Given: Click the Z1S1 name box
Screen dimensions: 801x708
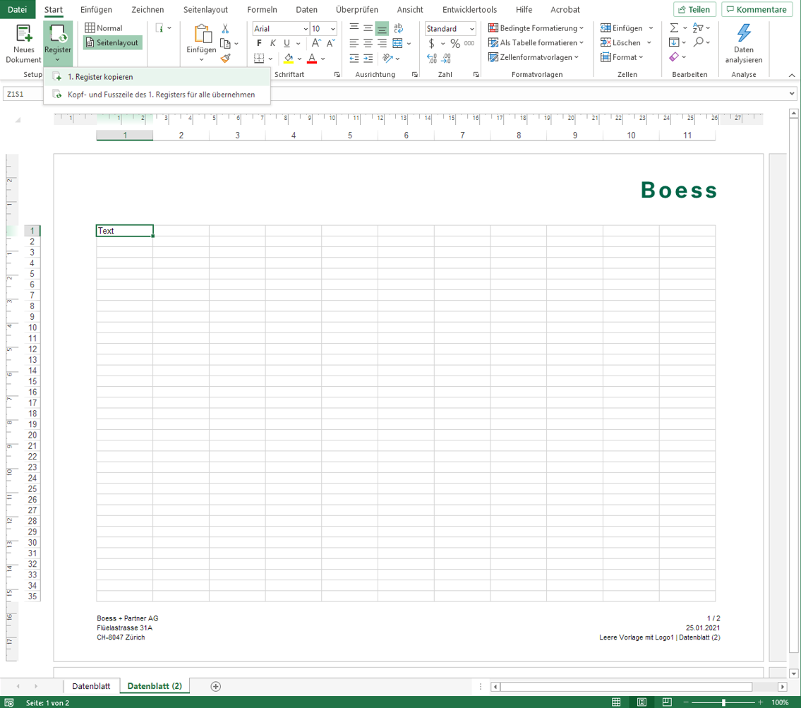Looking at the screenshot, I should tap(23, 94).
